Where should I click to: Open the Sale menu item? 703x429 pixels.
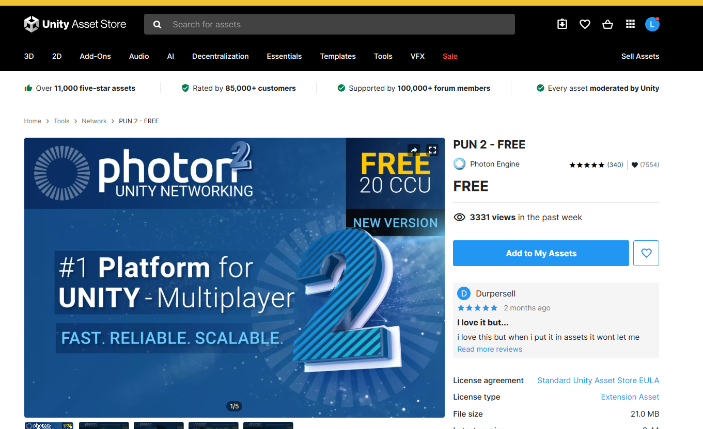[x=450, y=56]
